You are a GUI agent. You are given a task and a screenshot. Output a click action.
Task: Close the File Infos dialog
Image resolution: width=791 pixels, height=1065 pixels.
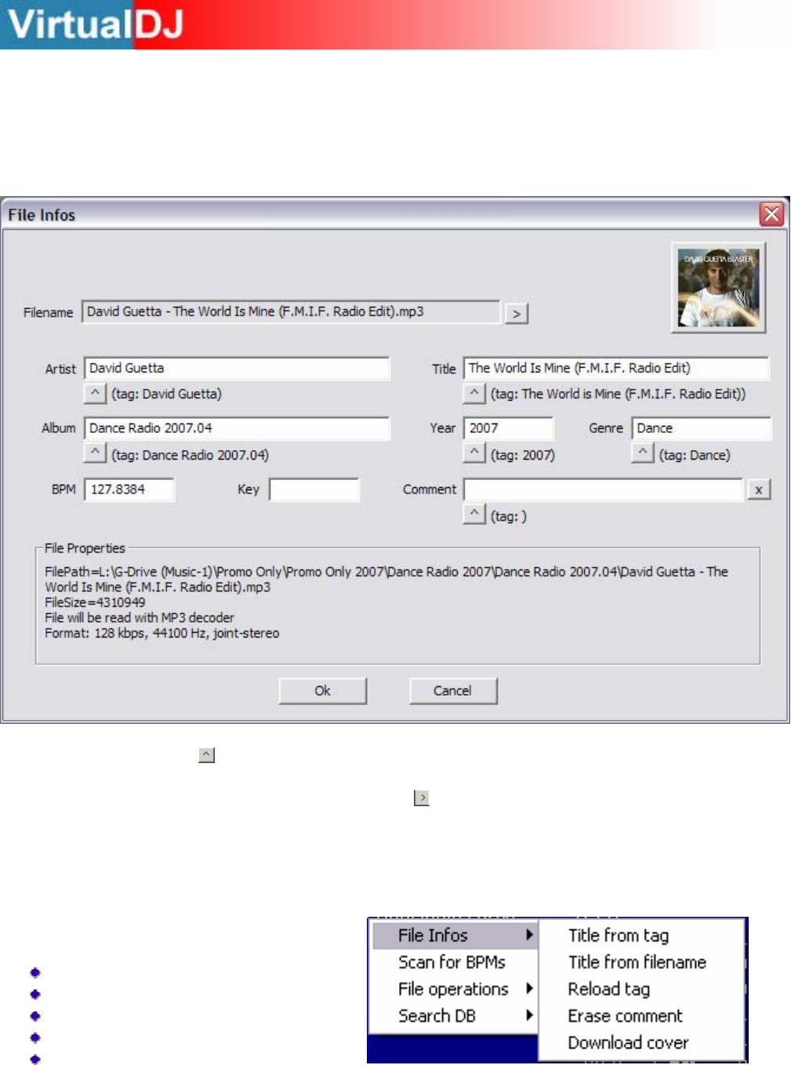771,214
